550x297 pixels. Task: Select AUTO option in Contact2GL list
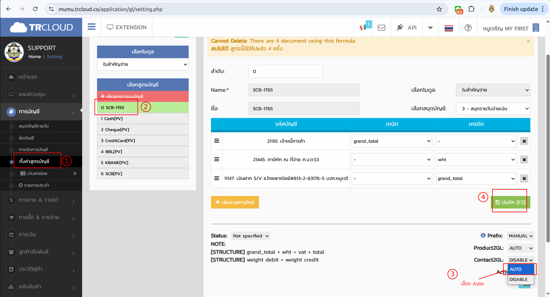(x=520, y=269)
